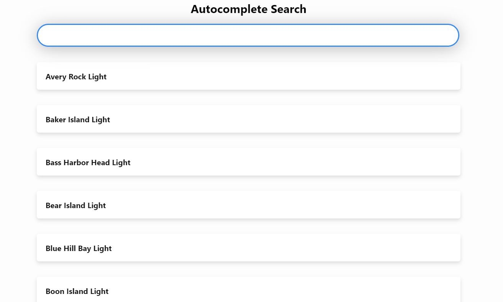This screenshot has height=302, width=503.
Task: Open the Baker Island Light entry
Action: pos(248,119)
